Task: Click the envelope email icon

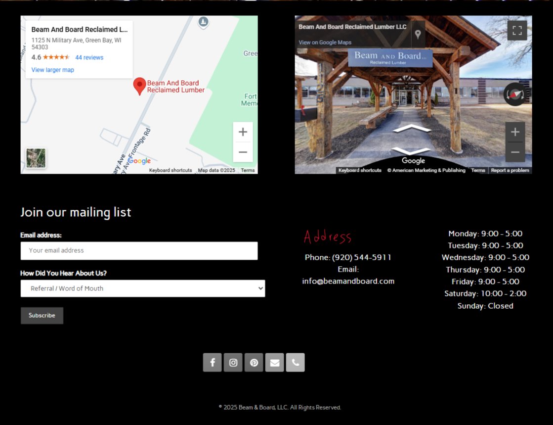Action: pyautogui.click(x=275, y=363)
